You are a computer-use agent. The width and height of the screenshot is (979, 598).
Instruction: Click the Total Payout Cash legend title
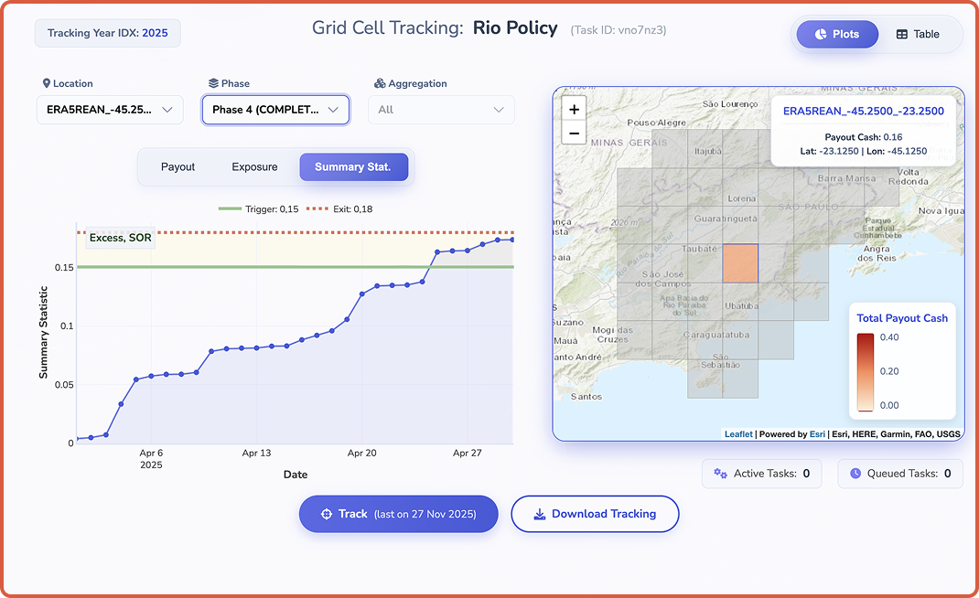902,318
